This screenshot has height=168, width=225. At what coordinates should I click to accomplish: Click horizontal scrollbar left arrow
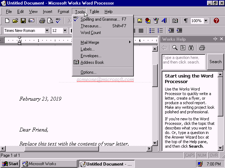3,149
